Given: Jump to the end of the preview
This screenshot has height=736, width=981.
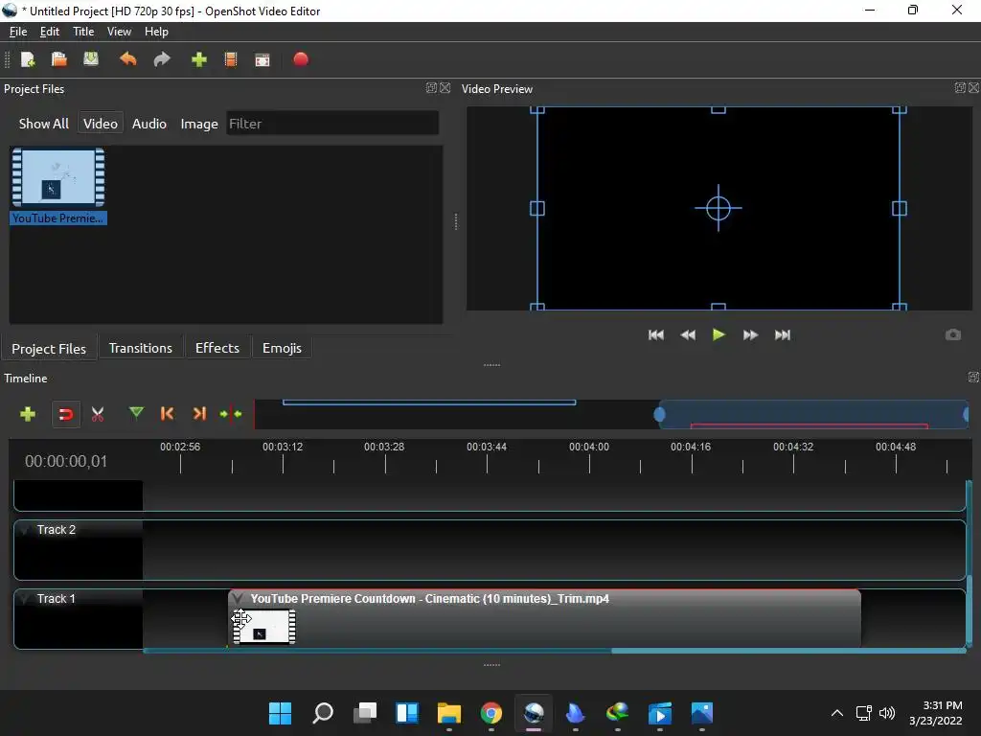Looking at the screenshot, I should 782,334.
